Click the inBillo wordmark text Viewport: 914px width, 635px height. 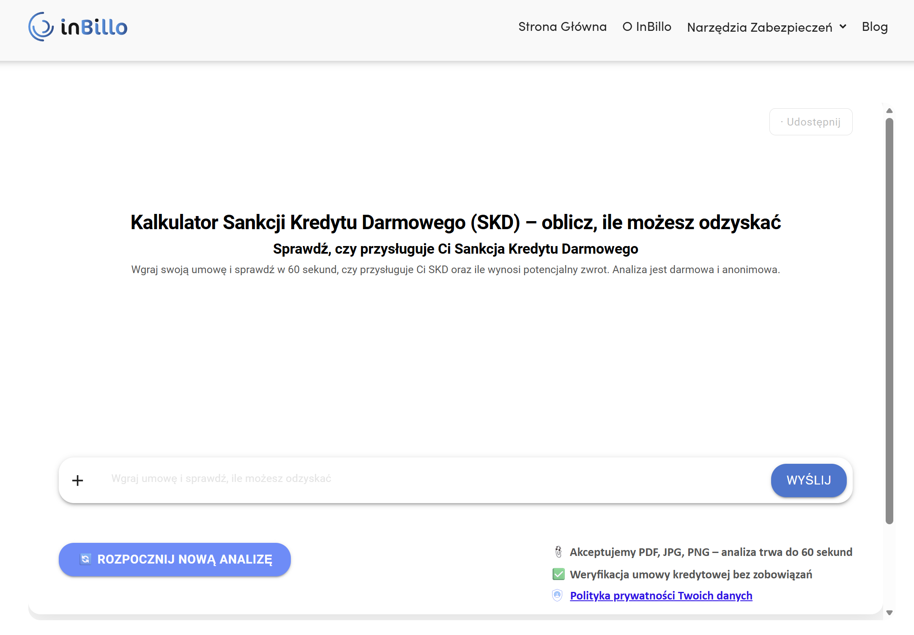pyautogui.click(x=94, y=27)
